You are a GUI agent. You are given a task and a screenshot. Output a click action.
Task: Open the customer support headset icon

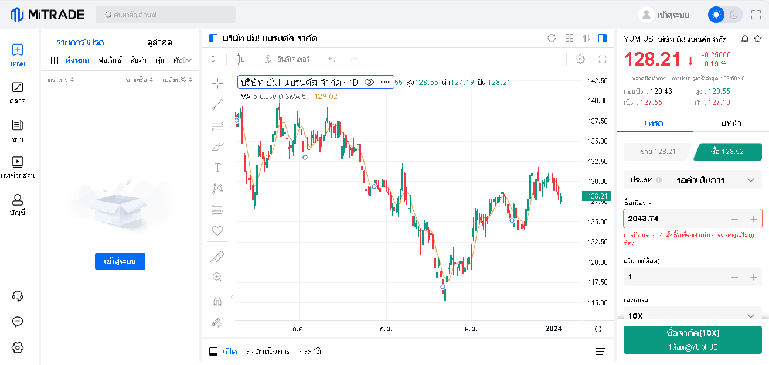(x=18, y=296)
